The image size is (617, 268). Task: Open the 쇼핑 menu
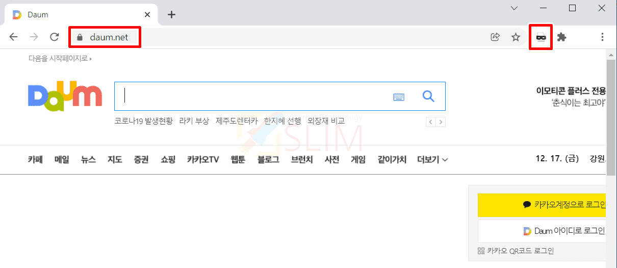(x=168, y=159)
